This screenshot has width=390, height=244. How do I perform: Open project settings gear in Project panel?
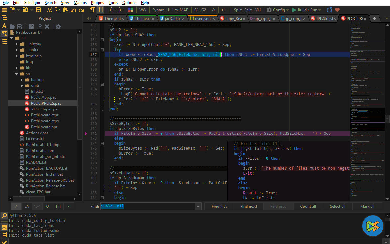[x=58, y=27]
